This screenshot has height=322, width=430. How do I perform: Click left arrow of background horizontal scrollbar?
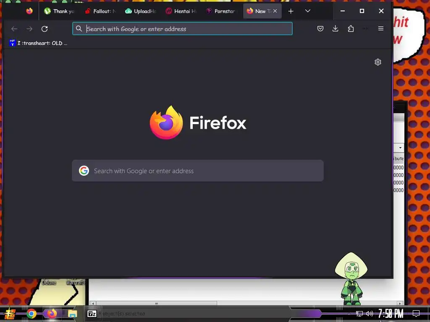pos(93,304)
